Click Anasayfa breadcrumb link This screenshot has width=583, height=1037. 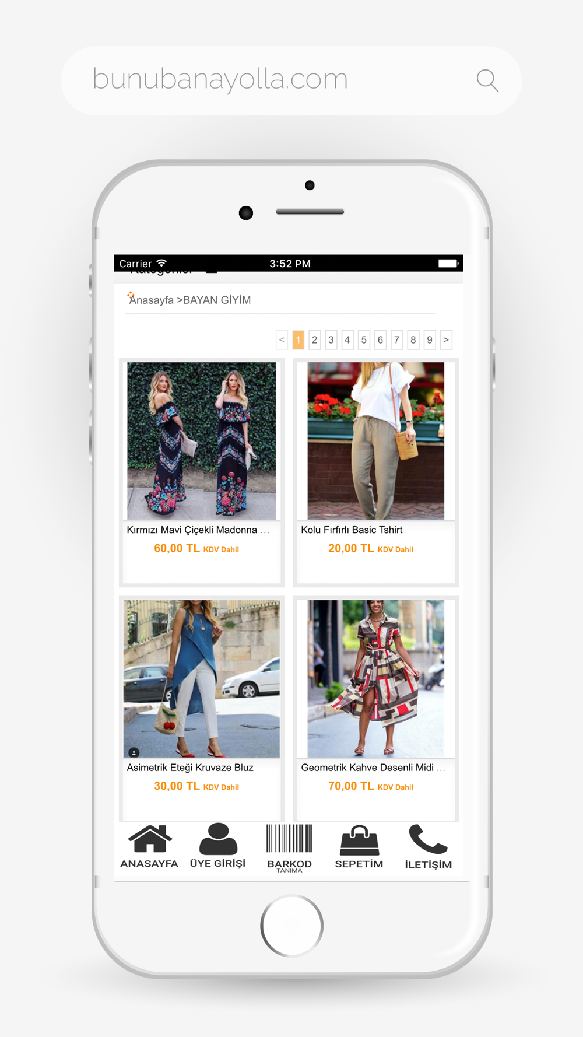151,300
